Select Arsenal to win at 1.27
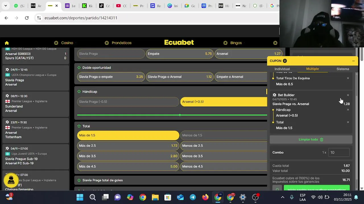 [248, 54]
